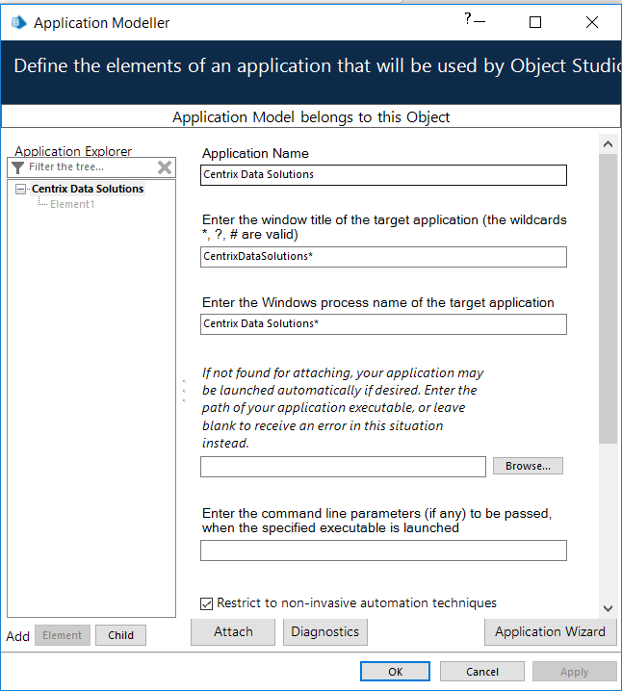
Task: Launch the Application Wizard
Action: (x=550, y=632)
